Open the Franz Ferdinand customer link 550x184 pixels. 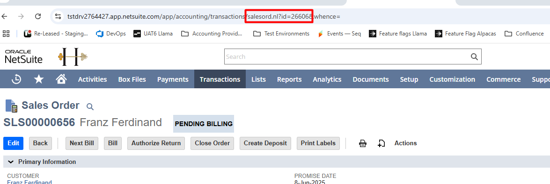pyautogui.click(x=29, y=182)
